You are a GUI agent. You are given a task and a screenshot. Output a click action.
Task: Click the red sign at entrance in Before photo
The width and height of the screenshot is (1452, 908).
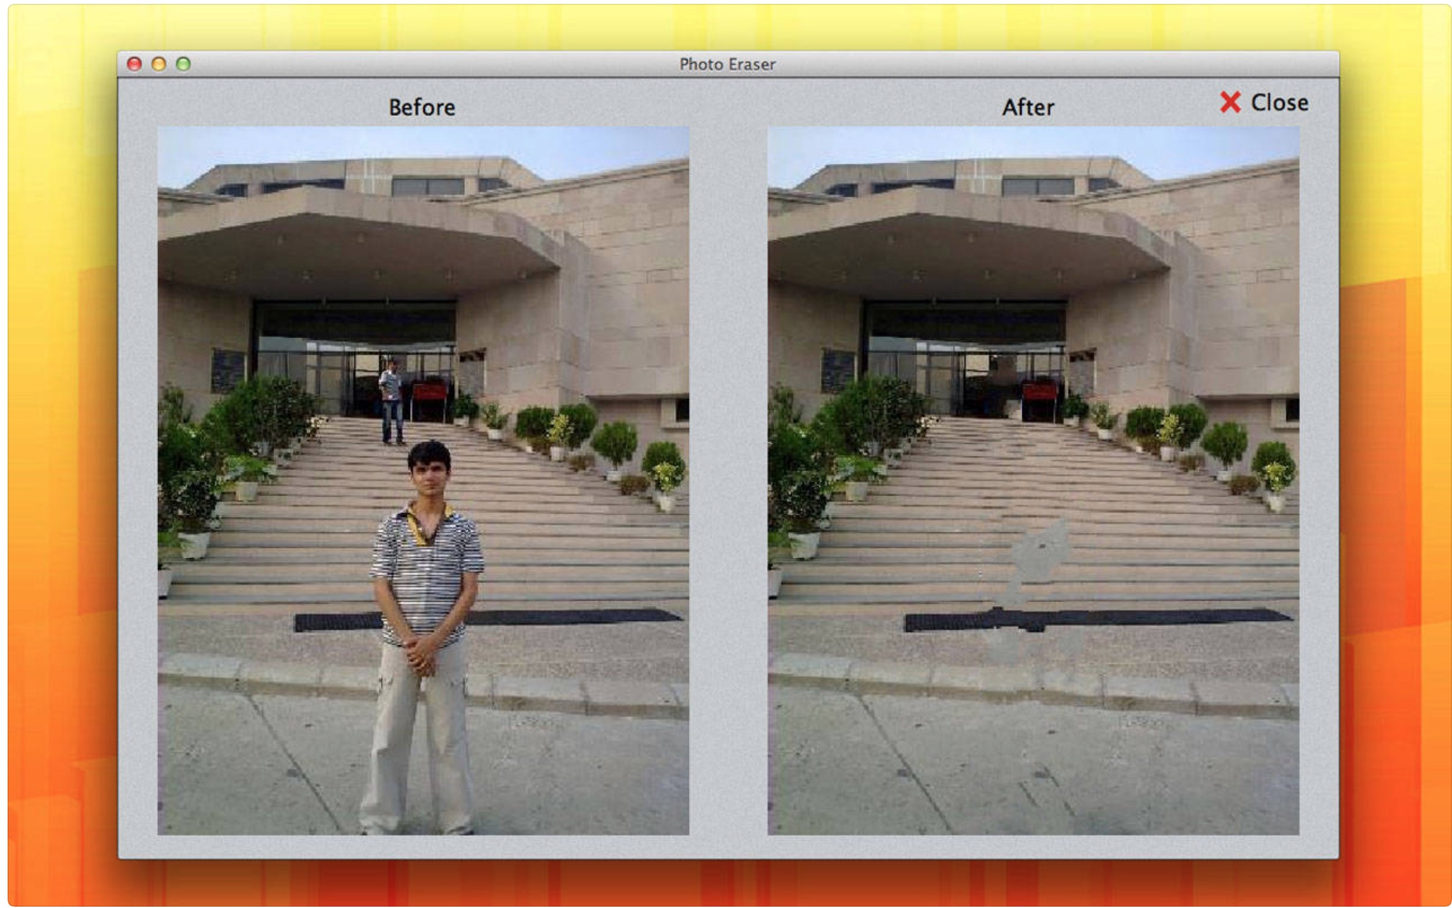coord(429,392)
